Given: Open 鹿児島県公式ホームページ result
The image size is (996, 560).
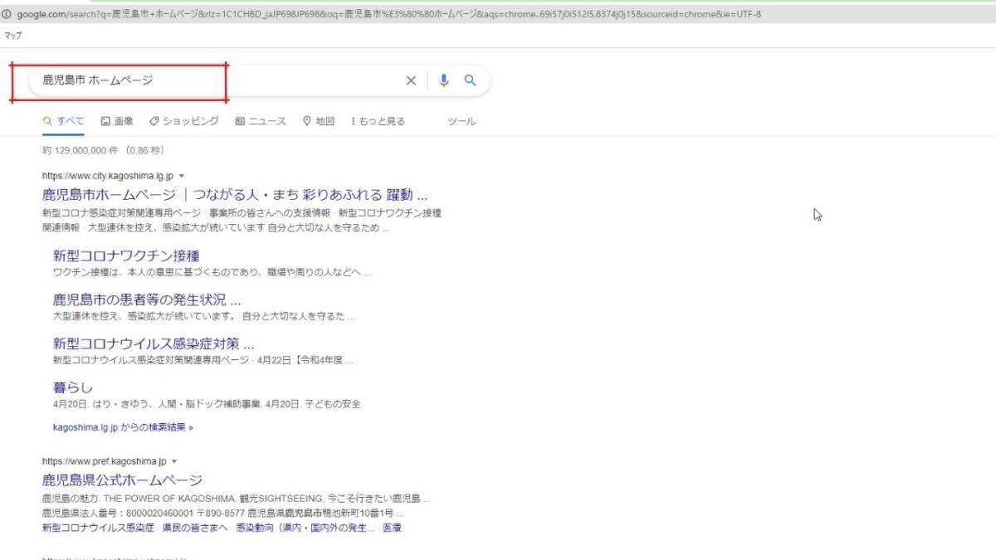Looking at the screenshot, I should click(x=122, y=480).
